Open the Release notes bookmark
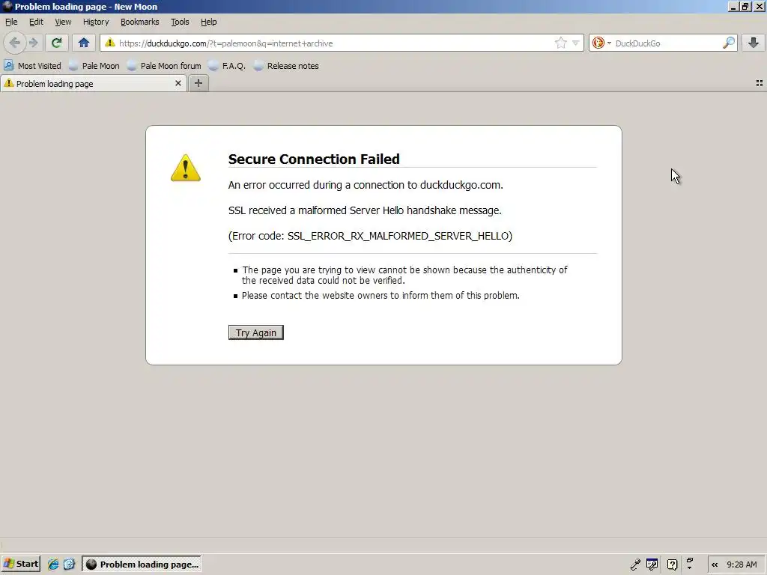This screenshot has height=575, width=767. 286,66
